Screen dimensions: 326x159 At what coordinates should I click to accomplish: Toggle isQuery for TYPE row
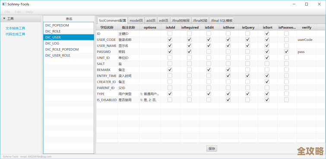247,94
